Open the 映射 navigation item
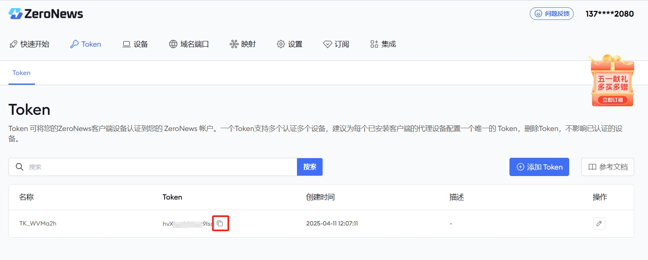 point(243,44)
